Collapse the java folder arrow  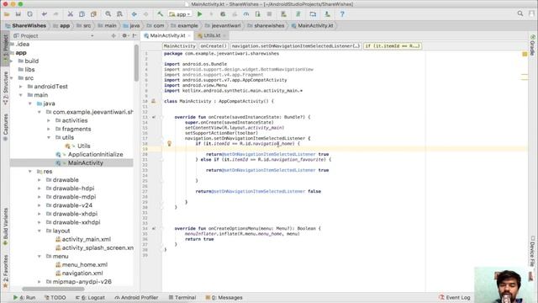click(30, 104)
